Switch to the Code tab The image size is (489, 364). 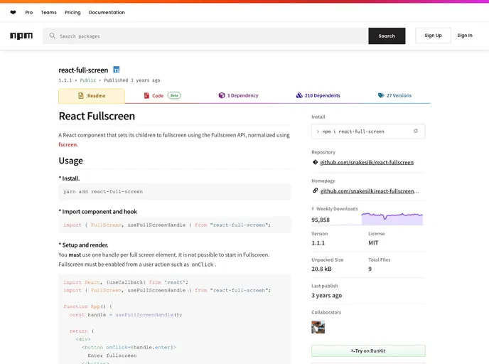click(162, 95)
